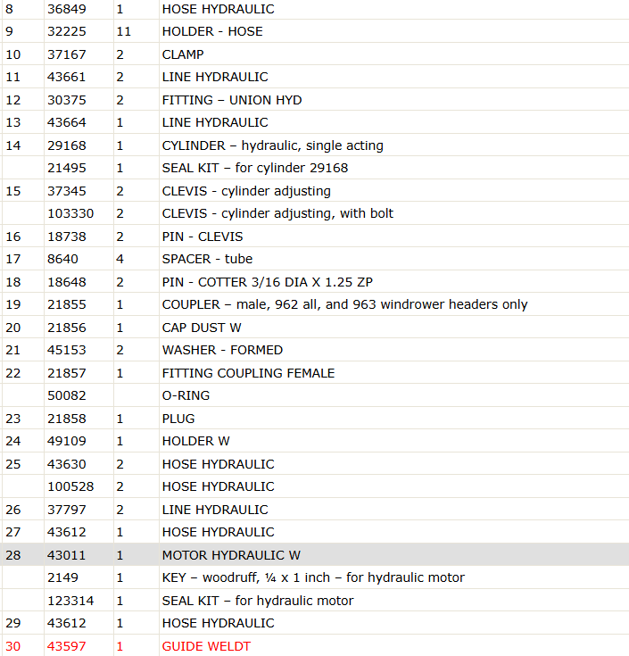Image resolution: width=629 pixels, height=656 pixels.
Task: Select the PLUG row with part 21858
Action: click(314, 419)
